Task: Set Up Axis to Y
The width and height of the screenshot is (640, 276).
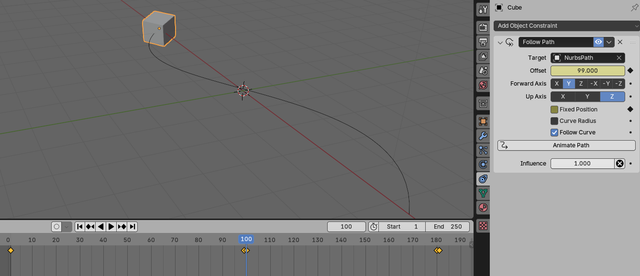Action: point(588,97)
